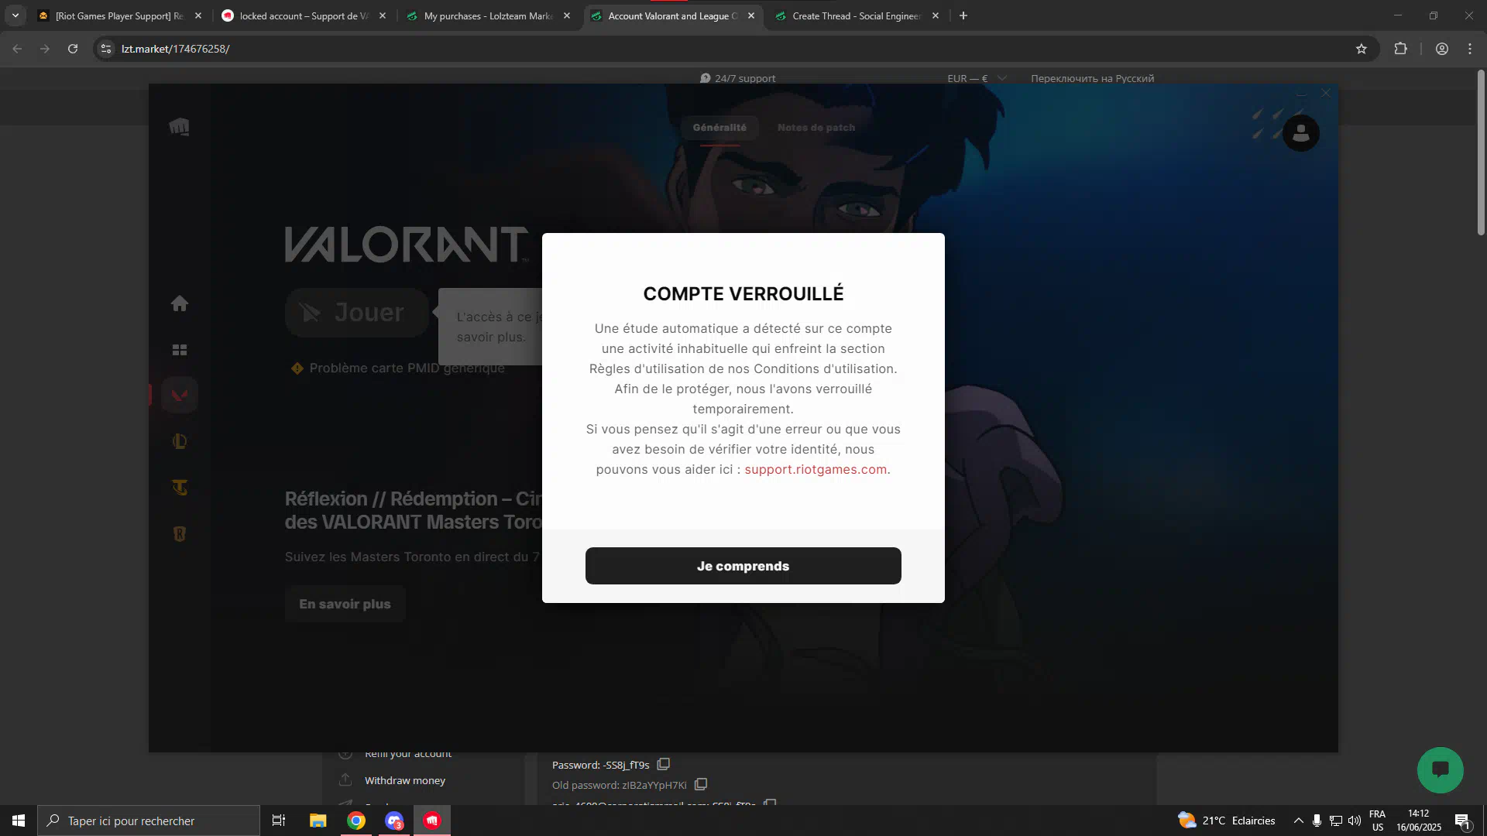Open the support.riotgames.com link
The width and height of the screenshot is (1487, 836).
[x=816, y=469]
